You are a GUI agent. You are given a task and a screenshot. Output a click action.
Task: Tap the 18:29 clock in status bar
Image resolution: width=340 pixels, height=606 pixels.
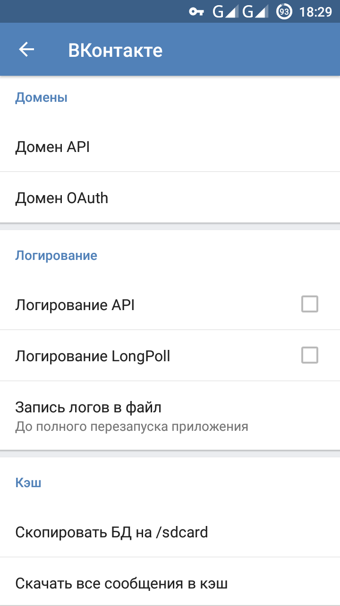click(x=316, y=11)
